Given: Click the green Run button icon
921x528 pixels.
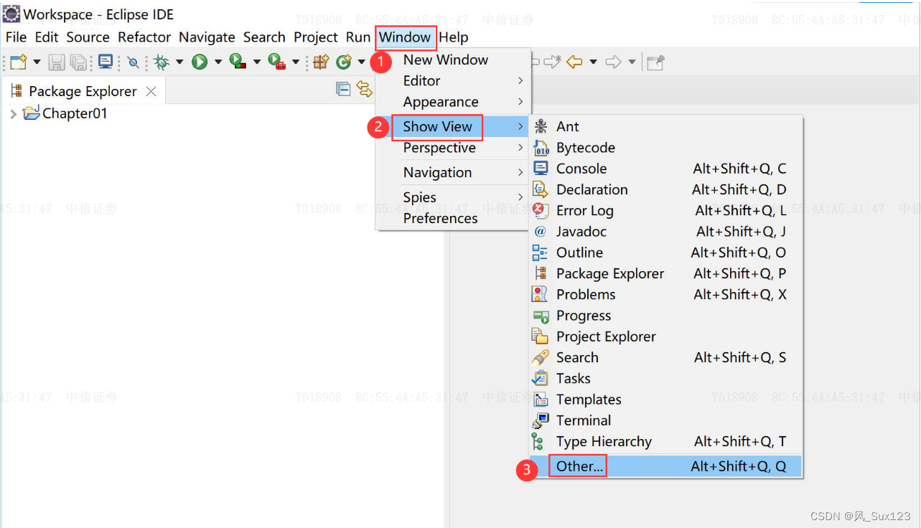Looking at the screenshot, I should [x=200, y=62].
